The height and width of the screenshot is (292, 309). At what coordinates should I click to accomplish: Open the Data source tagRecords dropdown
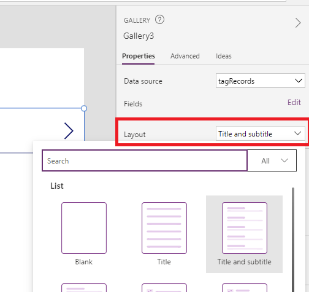pos(261,81)
